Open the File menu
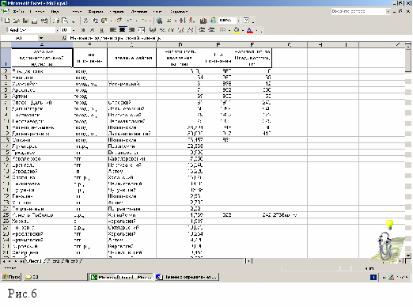Image resolution: width=413 pixels, height=307 pixels. 18,12
